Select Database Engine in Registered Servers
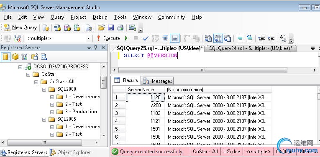Viewport: 320px width, 157px height. click(5, 57)
